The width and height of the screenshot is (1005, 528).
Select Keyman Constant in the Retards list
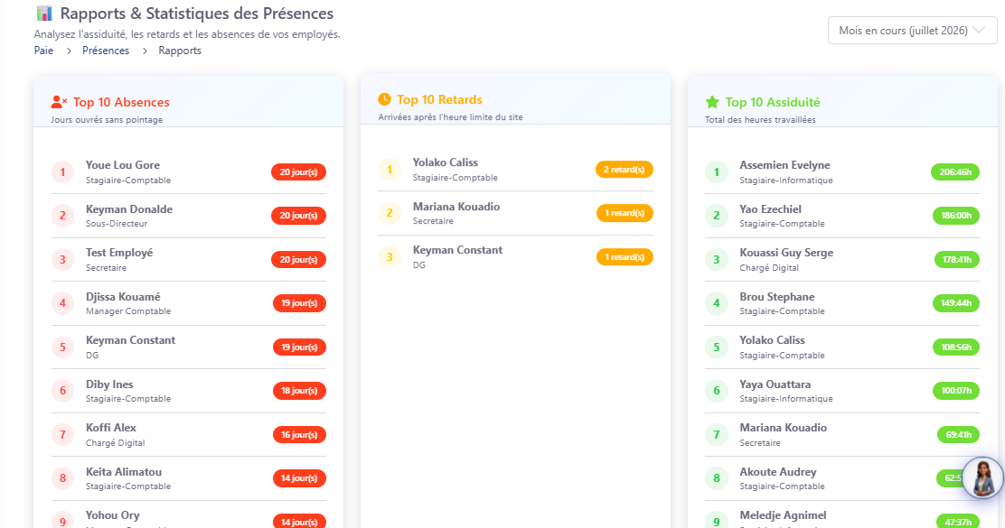tap(515, 257)
